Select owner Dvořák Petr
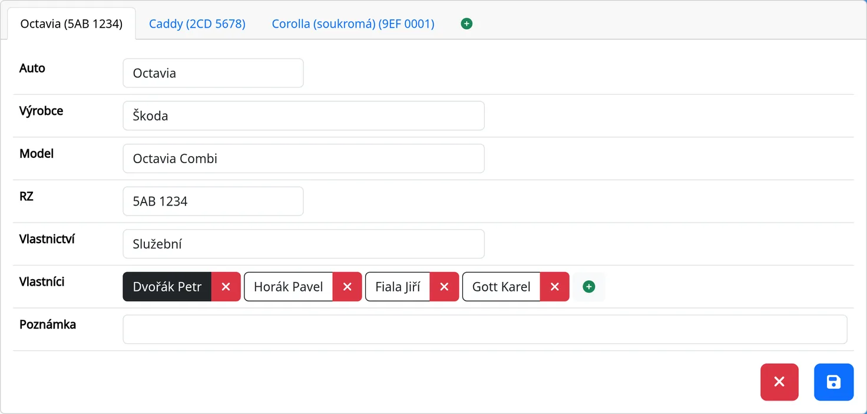The height and width of the screenshot is (414, 867). pos(167,287)
